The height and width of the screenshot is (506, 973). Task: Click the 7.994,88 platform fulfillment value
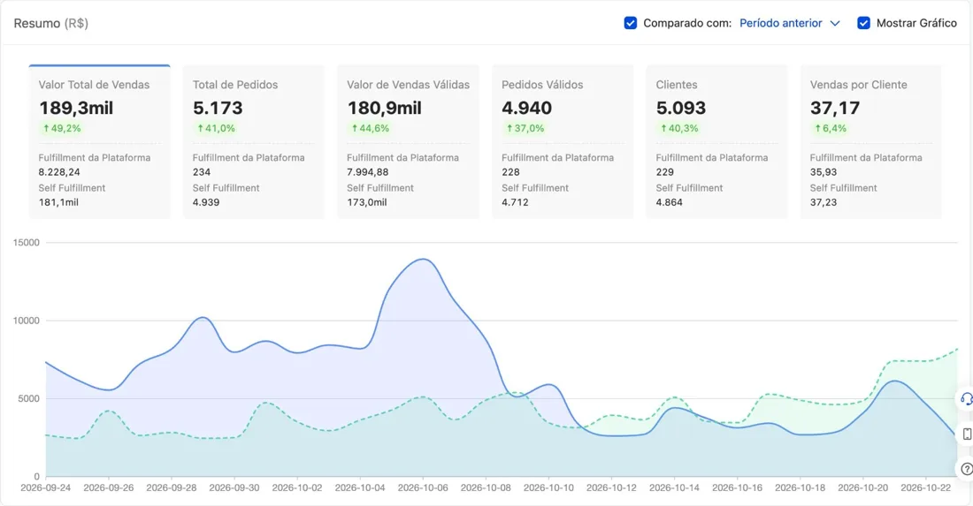tap(367, 172)
